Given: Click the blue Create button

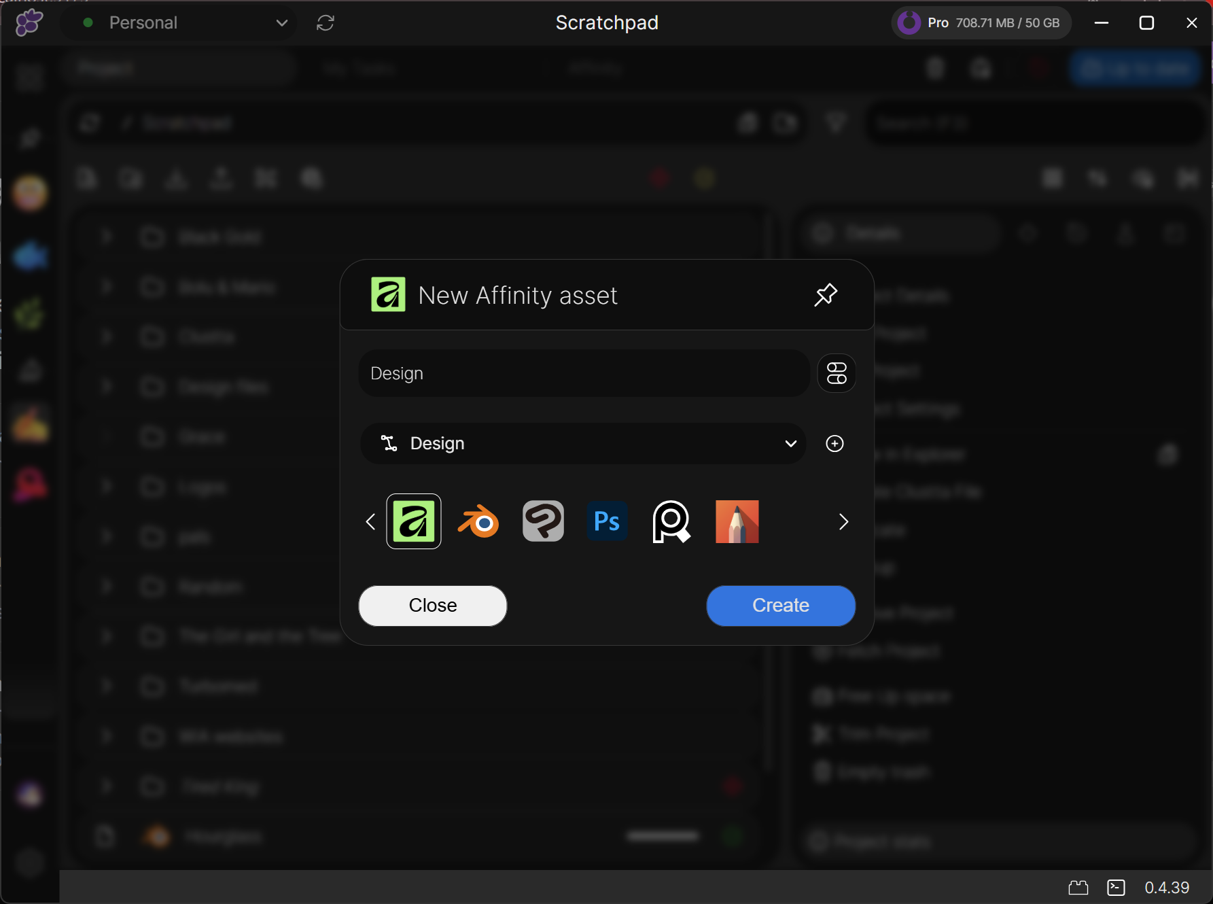Looking at the screenshot, I should point(781,606).
